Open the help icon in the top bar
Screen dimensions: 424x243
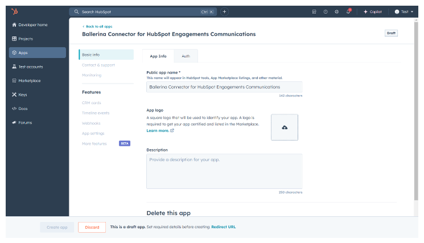(x=326, y=11)
